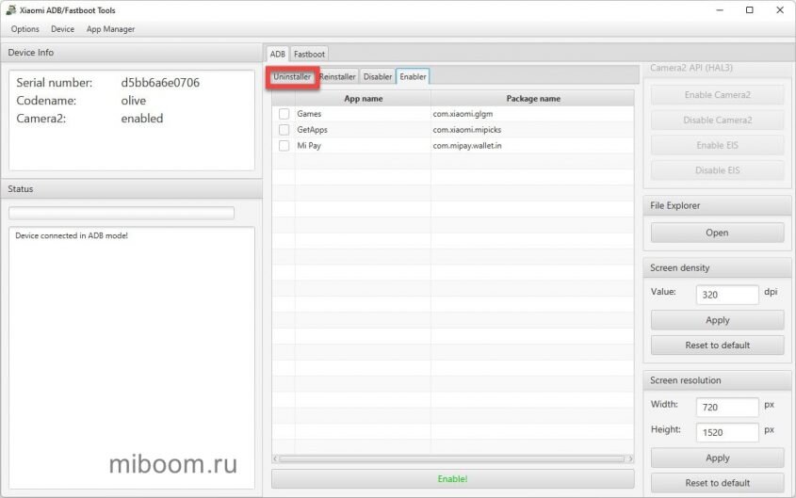Switch to the Fastboot tab

pos(309,54)
